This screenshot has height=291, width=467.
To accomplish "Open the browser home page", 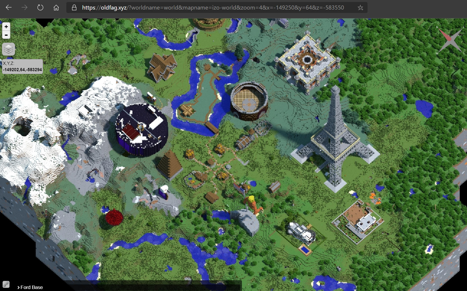I will [x=56, y=7].
